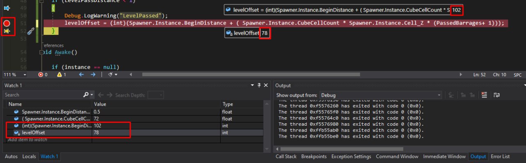The image size is (526, 163).
Task: Select the Watch 1 tab
Action: tap(49, 156)
